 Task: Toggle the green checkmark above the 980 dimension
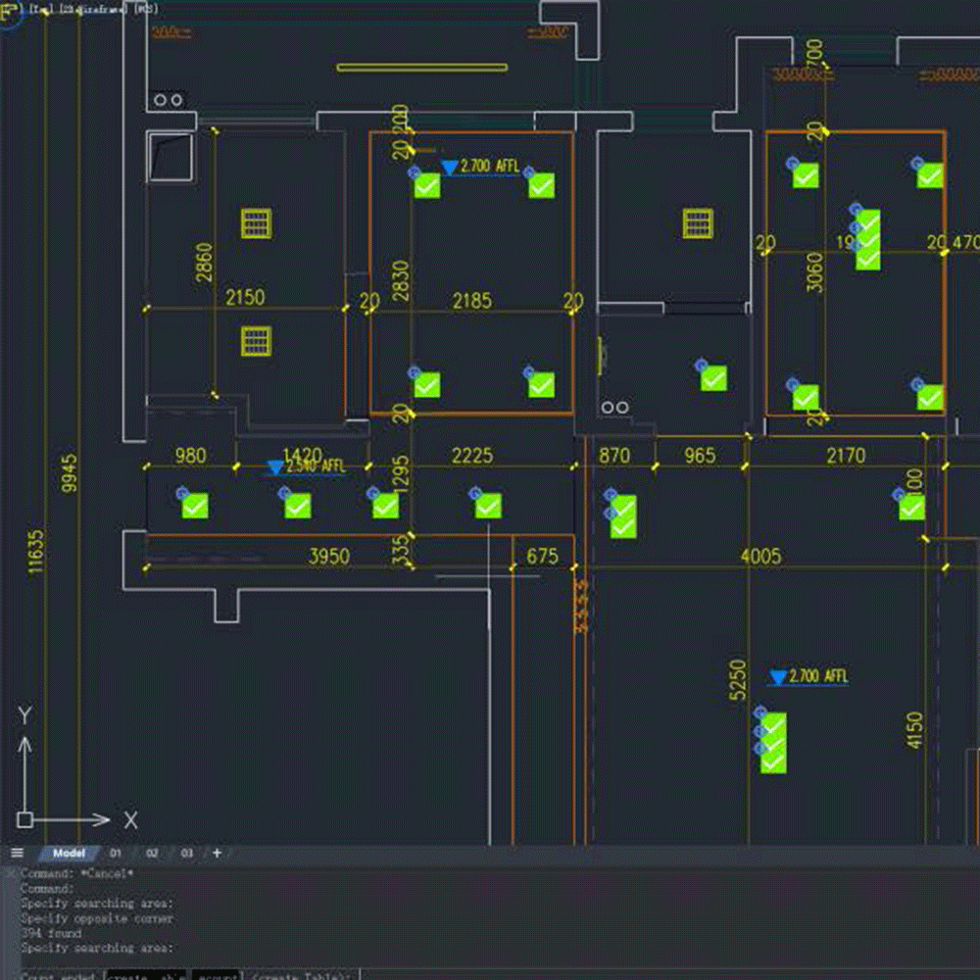point(195,506)
